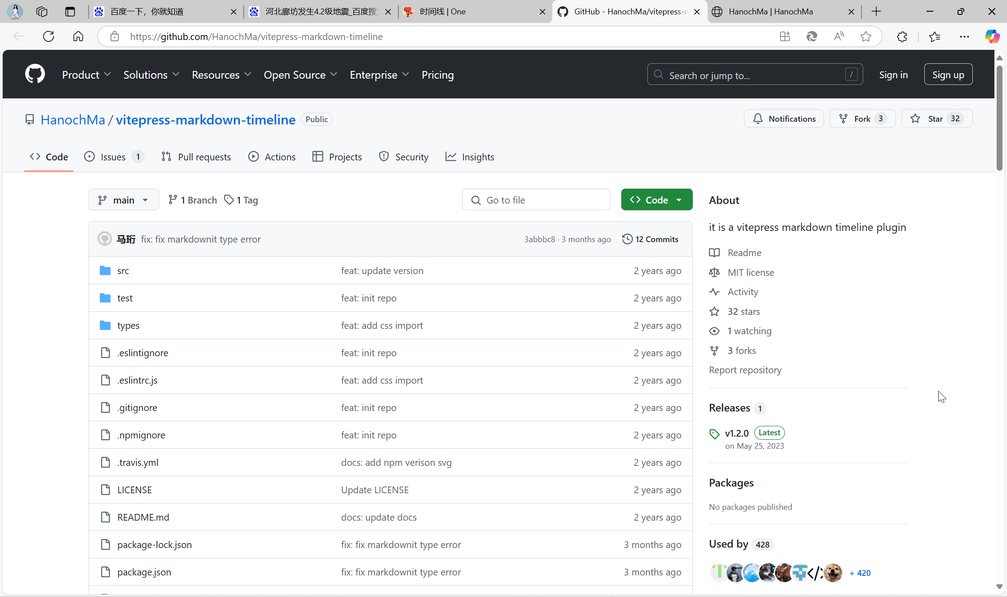
Task: Open the main branch selector
Action: pyautogui.click(x=124, y=200)
